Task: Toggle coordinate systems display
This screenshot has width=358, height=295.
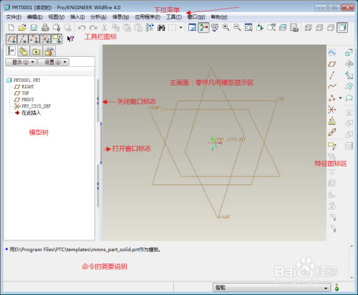Action: click(45, 39)
